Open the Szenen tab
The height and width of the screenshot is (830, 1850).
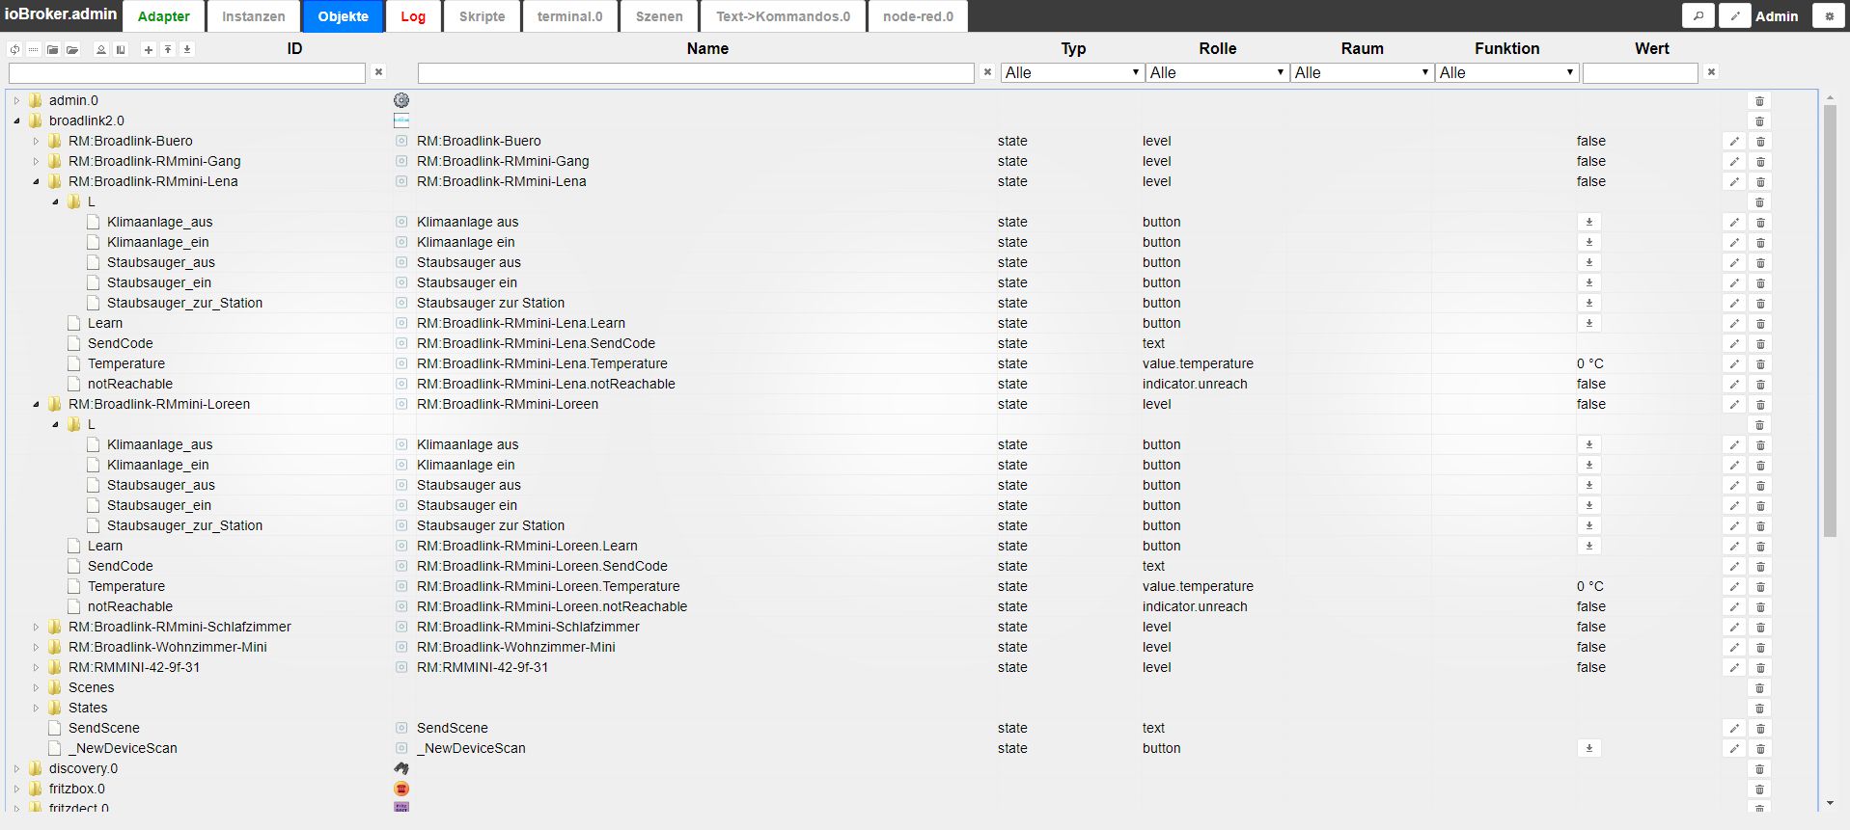click(x=659, y=16)
